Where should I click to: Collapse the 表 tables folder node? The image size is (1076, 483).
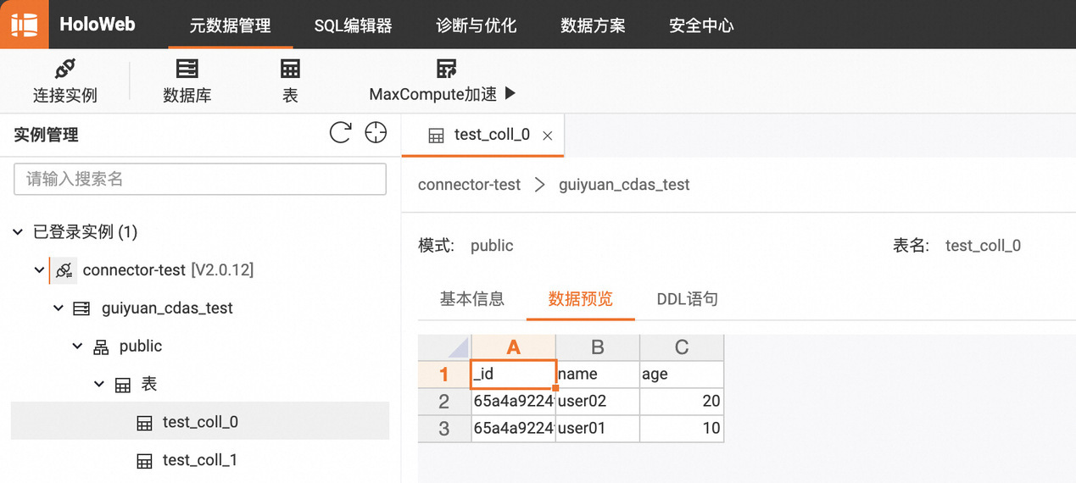click(99, 385)
